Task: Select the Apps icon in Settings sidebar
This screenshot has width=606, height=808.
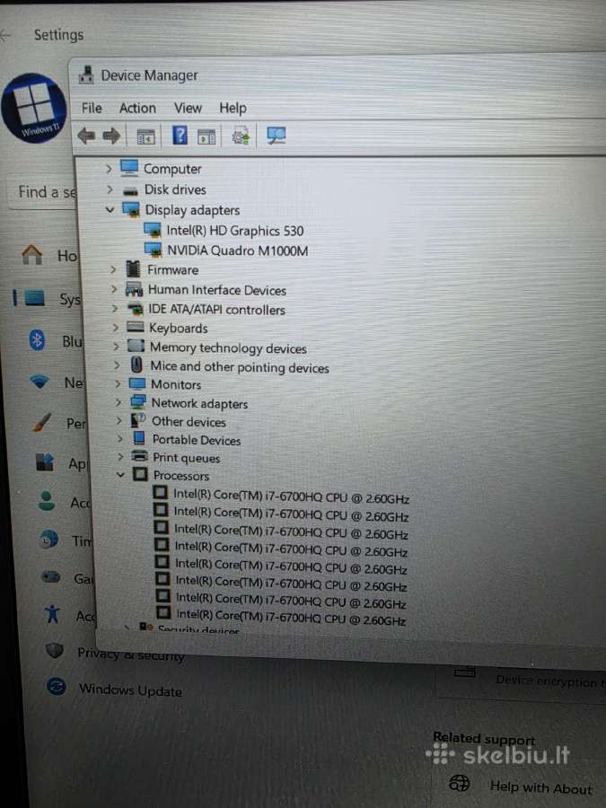Action: click(x=45, y=461)
